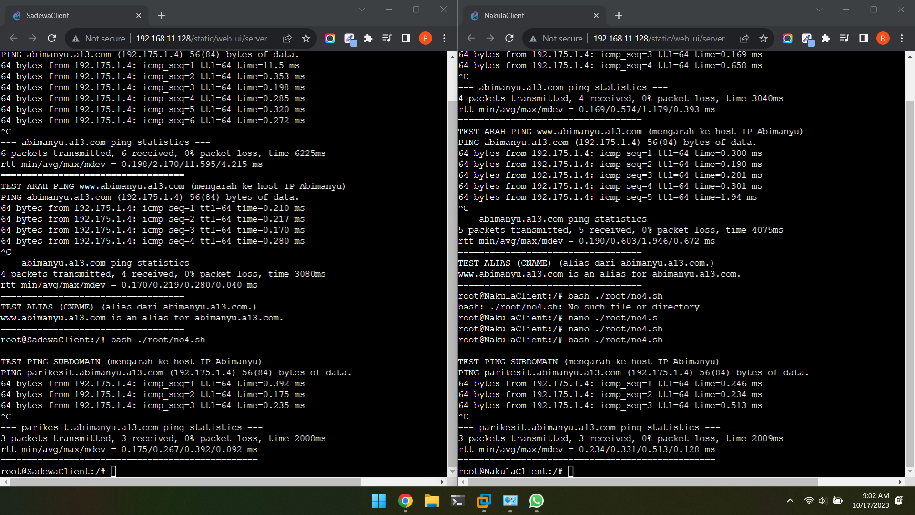The height and width of the screenshot is (515, 915).
Task: Reload the SadewaClient page
Action: [52, 38]
